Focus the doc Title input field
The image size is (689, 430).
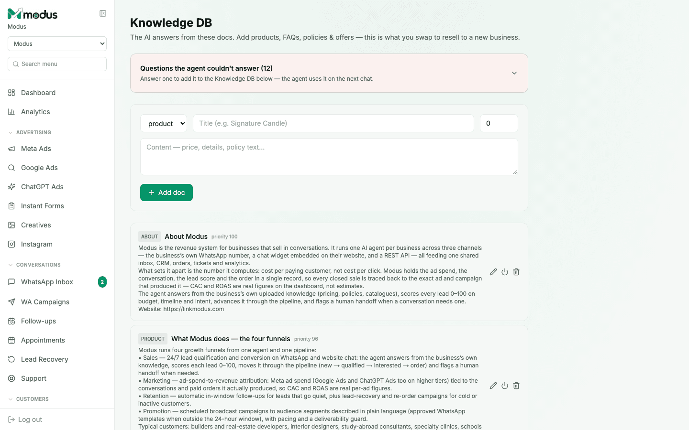pyautogui.click(x=333, y=123)
